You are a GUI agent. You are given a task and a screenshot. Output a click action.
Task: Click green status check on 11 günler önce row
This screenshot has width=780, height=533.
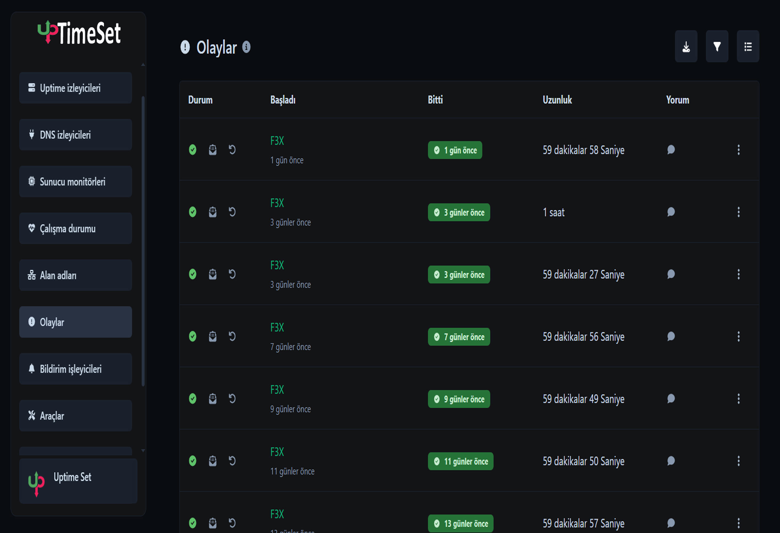192,461
